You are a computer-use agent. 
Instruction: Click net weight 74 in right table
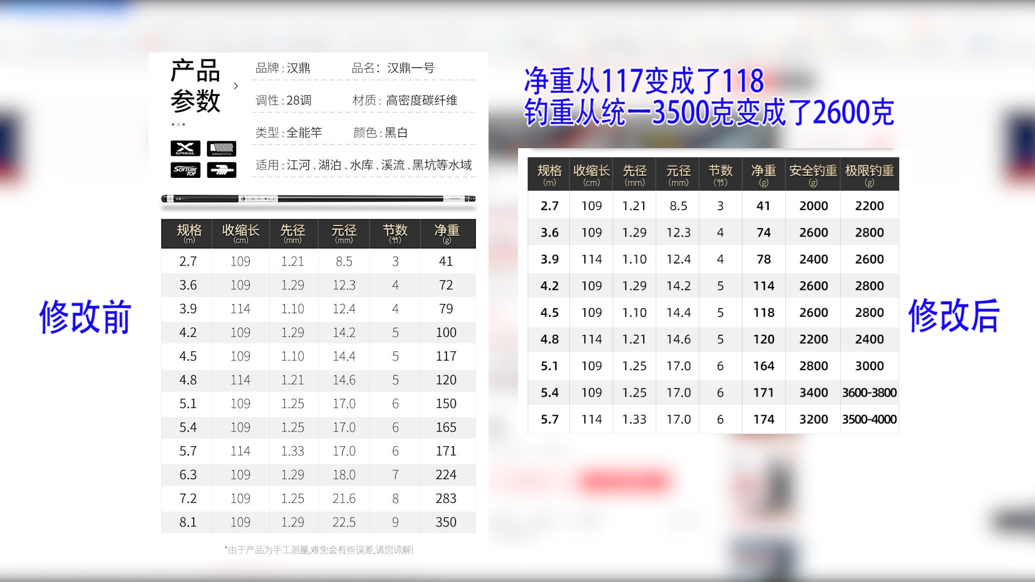coord(763,233)
